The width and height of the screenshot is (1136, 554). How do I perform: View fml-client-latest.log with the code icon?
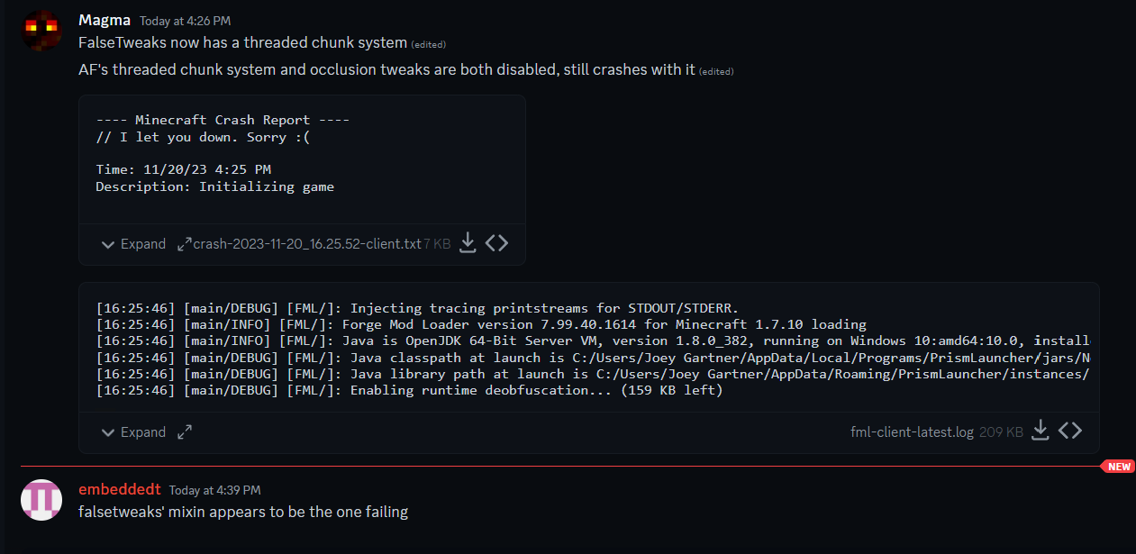click(x=1070, y=431)
